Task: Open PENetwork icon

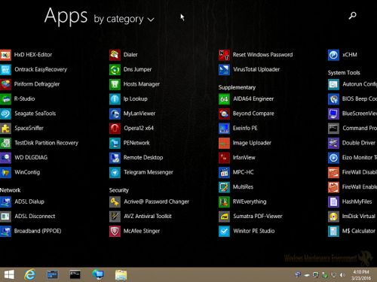Action: 115,143
